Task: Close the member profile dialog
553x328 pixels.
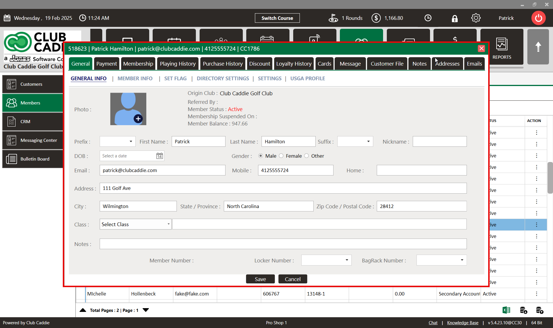Action: [x=481, y=48]
